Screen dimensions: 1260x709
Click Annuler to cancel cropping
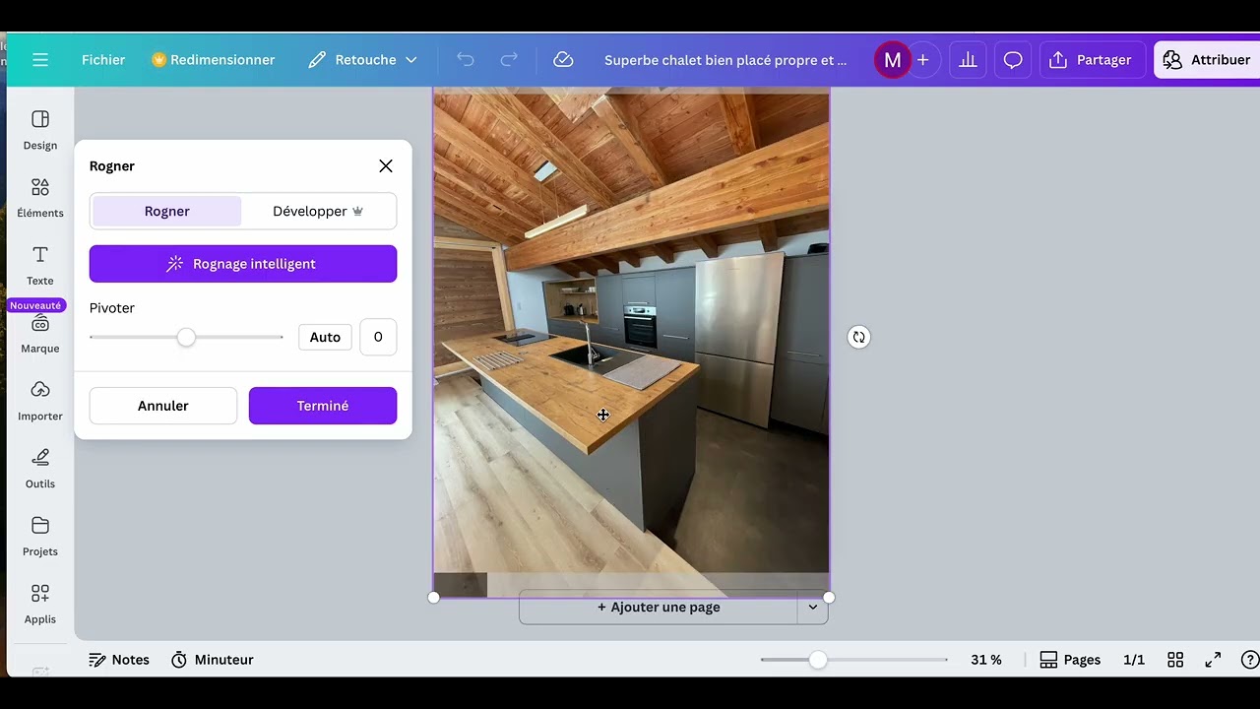163,406
